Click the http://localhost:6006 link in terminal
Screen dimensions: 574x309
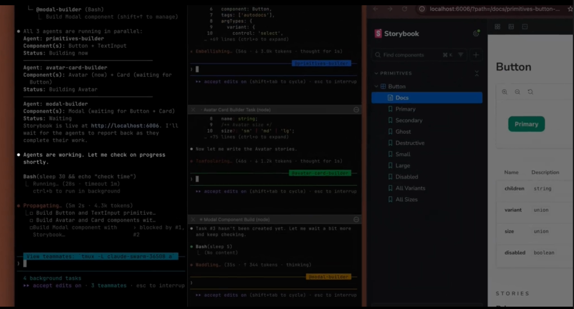(125, 126)
